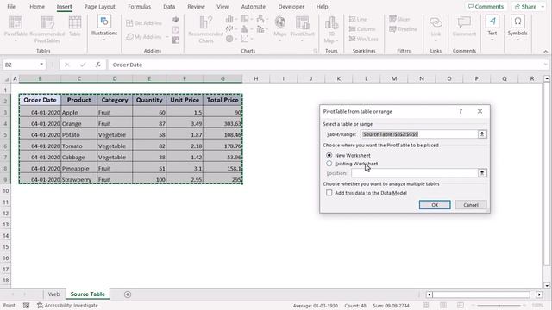552x310 pixels.
Task: Collapse the Table/Range selector dialog button
Action: (482, 134)
